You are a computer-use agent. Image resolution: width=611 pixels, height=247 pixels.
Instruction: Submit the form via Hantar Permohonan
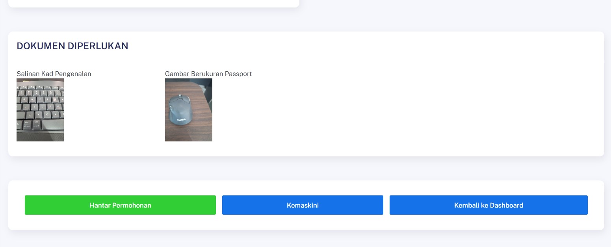tap(120, 205)
